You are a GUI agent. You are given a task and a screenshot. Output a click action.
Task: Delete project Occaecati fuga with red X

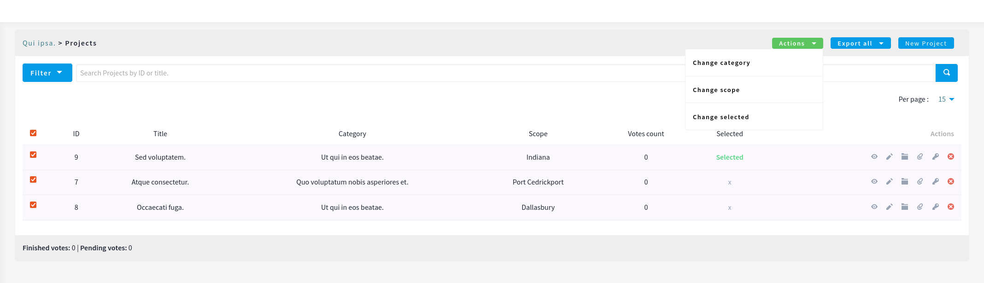click(x=950, y=207)
